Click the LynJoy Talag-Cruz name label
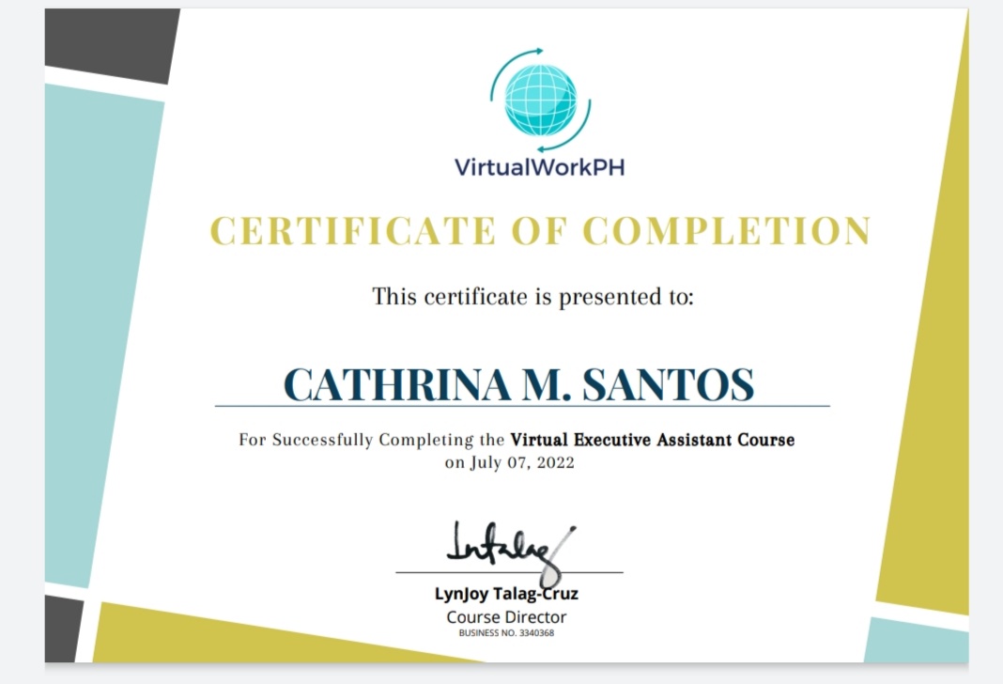 tap(504, 594)
